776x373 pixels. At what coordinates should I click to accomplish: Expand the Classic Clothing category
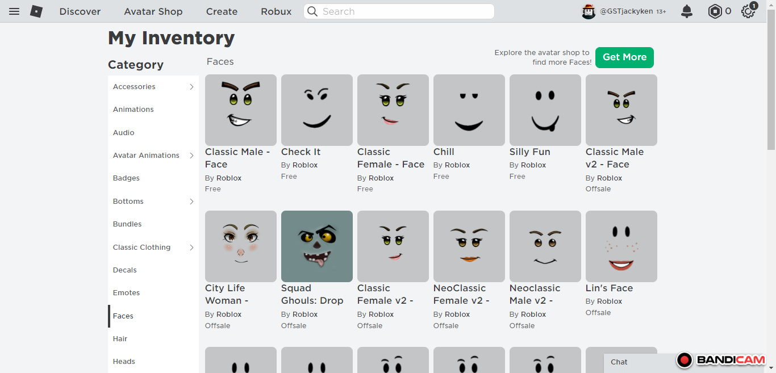point(191,248)
